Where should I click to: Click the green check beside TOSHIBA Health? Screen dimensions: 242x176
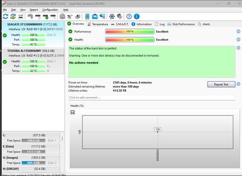(5, 62)
